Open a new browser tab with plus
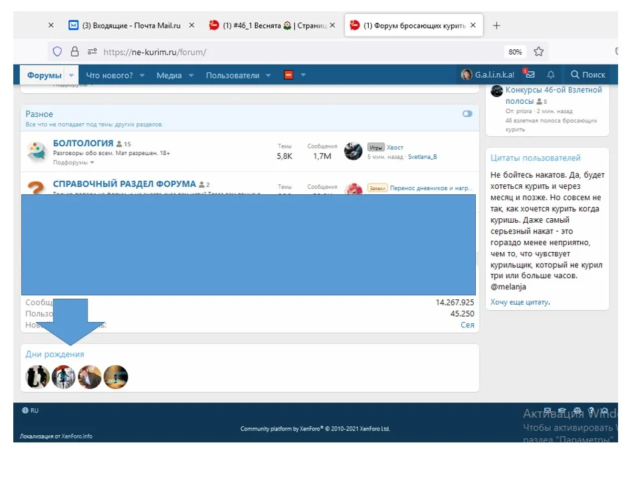Screen dimensions: 638x479 pyautogui.click(x=496, y=25)
